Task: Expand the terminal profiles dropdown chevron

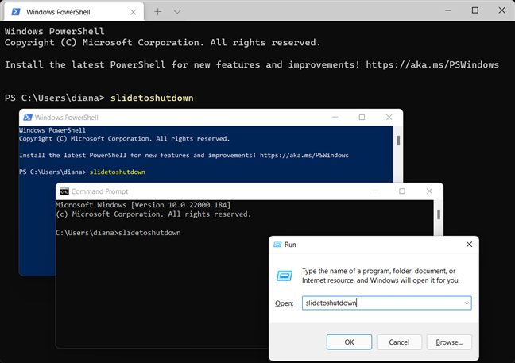Action: 177,12
